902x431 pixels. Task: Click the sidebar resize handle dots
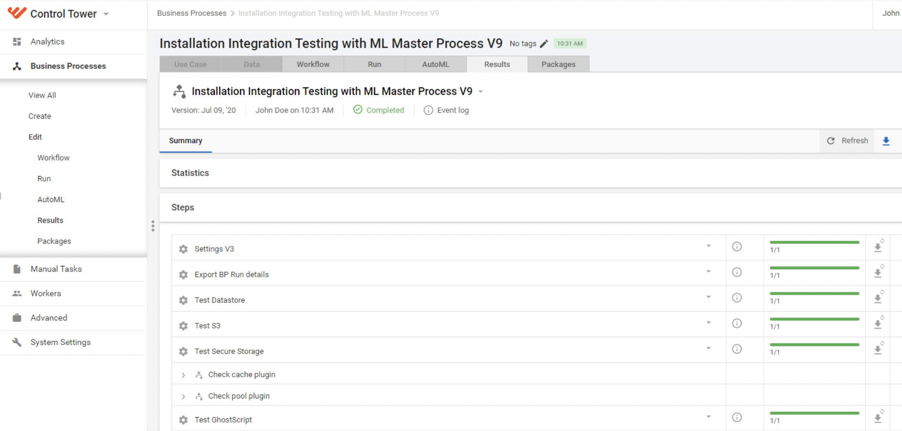(x=153, y=226)
